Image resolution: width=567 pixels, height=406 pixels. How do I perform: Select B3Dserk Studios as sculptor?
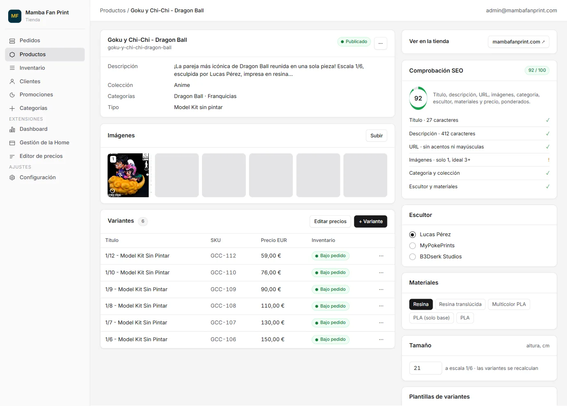point(413,257)
